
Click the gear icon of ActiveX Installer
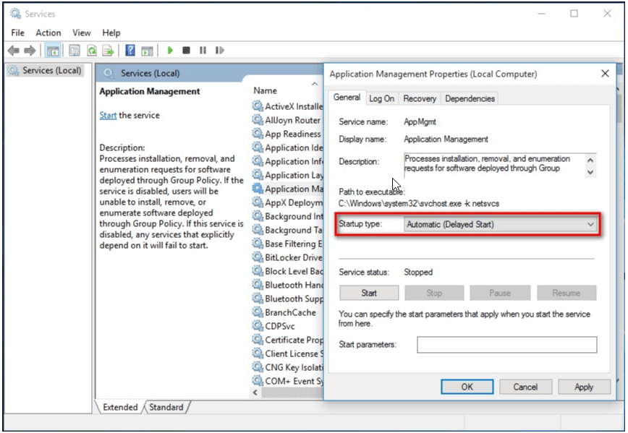pos(257,106)
